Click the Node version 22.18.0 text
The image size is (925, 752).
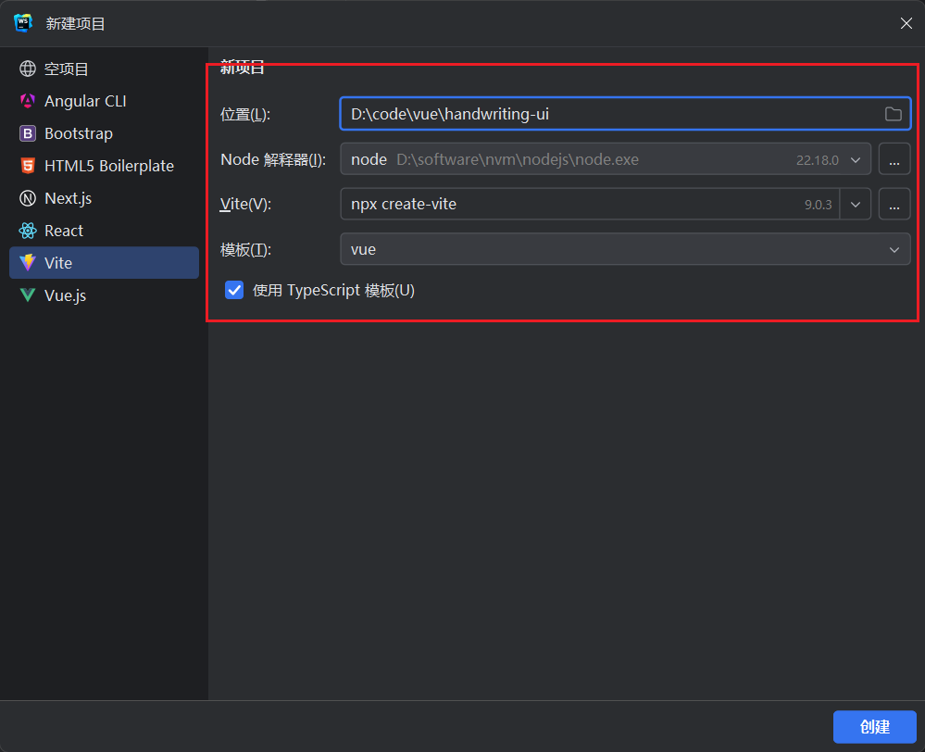coord(817,160)
